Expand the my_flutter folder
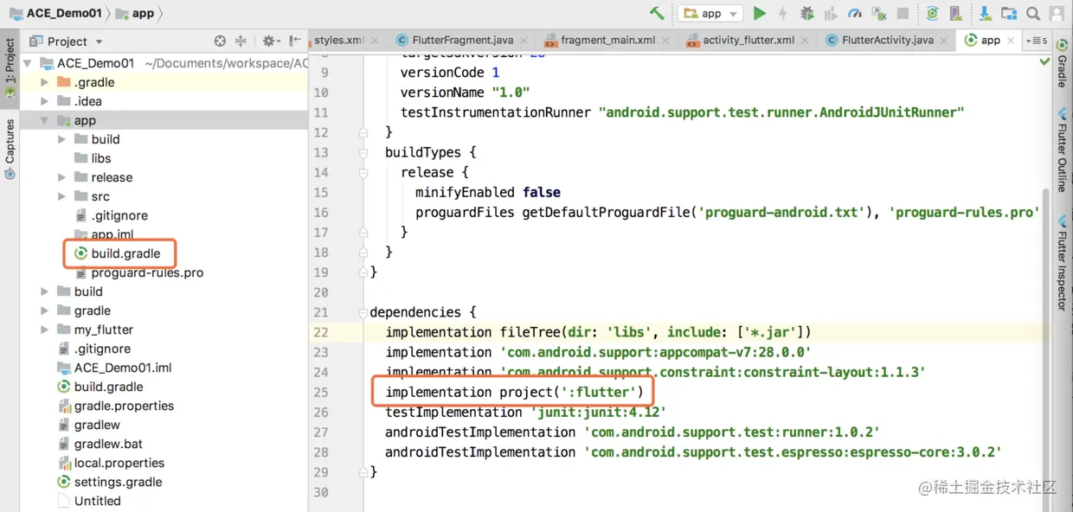1073x512 pixels. (44, 330)
